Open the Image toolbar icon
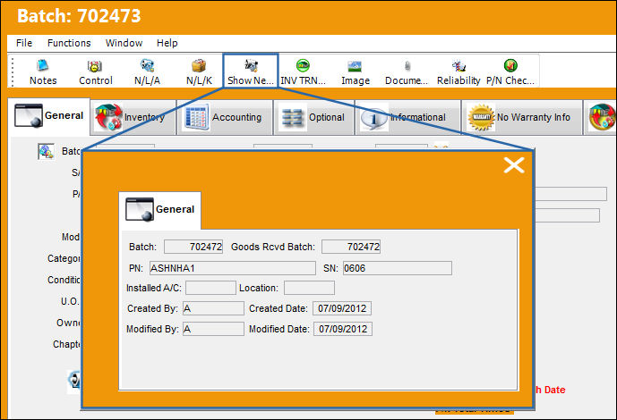The height and width of the screenshot is (420, 617). (356, 71)
